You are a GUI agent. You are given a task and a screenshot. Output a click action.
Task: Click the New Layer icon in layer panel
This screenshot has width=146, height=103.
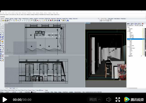tap(128, 25)
